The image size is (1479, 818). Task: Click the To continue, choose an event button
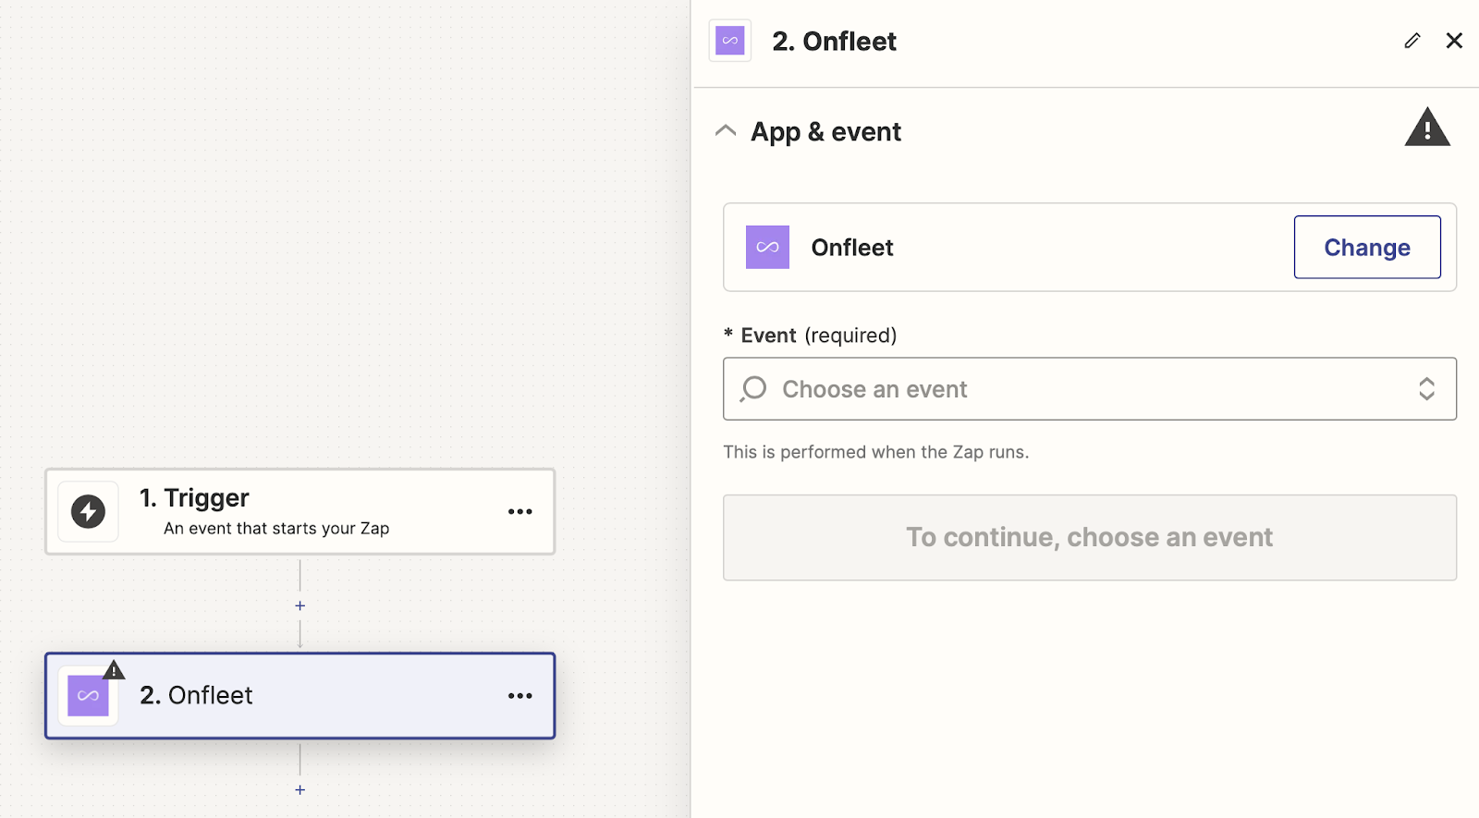(x=1090, y=538)
